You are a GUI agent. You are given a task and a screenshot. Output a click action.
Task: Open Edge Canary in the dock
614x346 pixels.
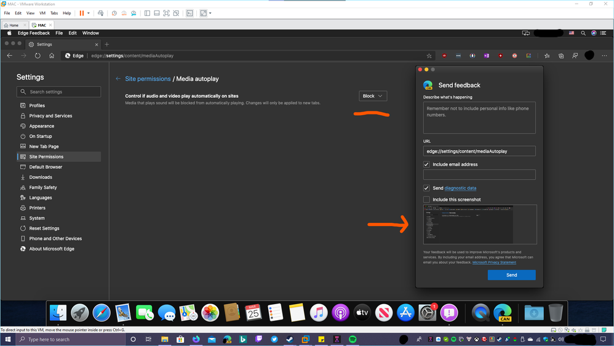point(503,313)
